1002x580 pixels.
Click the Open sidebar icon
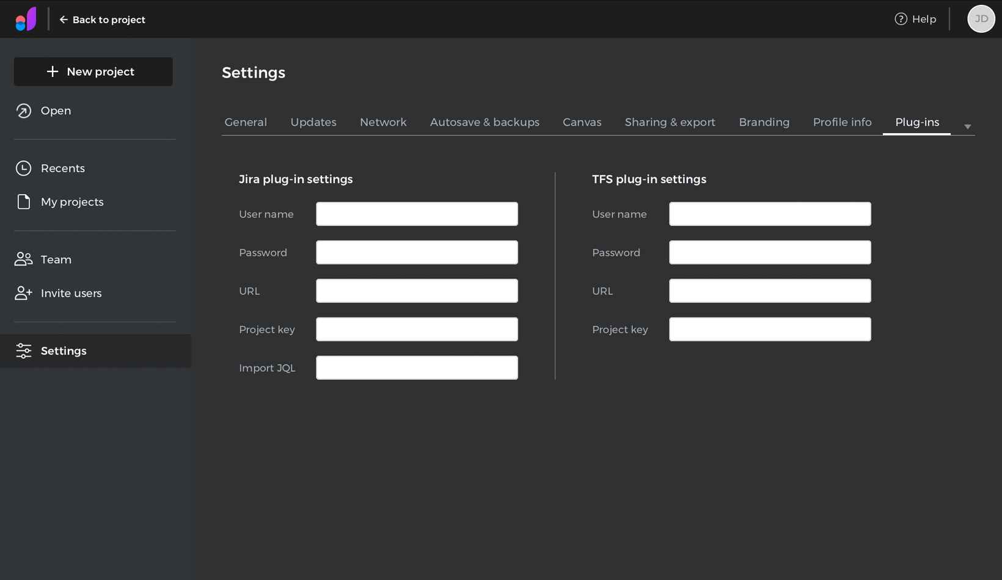point(23,111)
